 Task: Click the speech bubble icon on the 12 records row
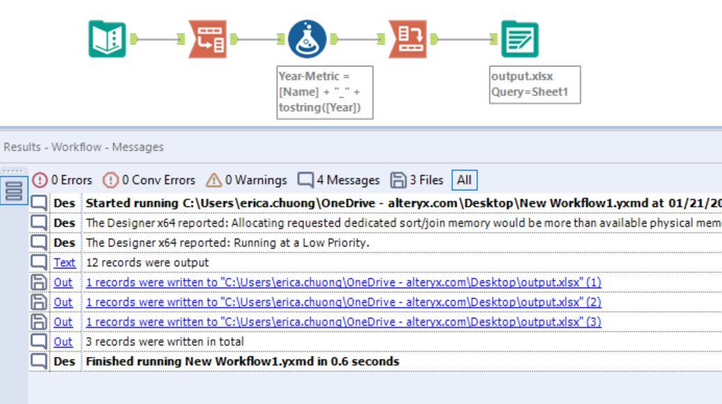pos(39,262)
